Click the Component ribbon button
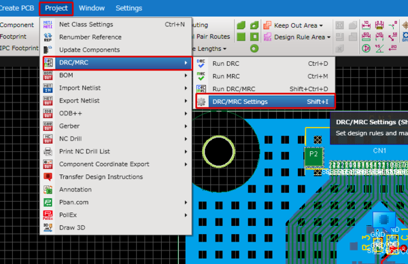 coord(17,25)
